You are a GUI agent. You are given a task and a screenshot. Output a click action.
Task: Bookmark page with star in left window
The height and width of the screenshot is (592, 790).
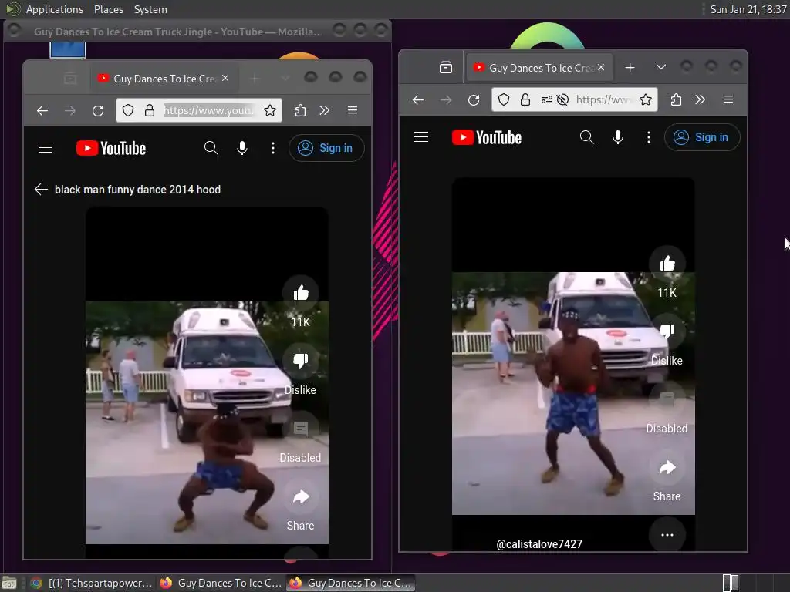pos(270,110)
